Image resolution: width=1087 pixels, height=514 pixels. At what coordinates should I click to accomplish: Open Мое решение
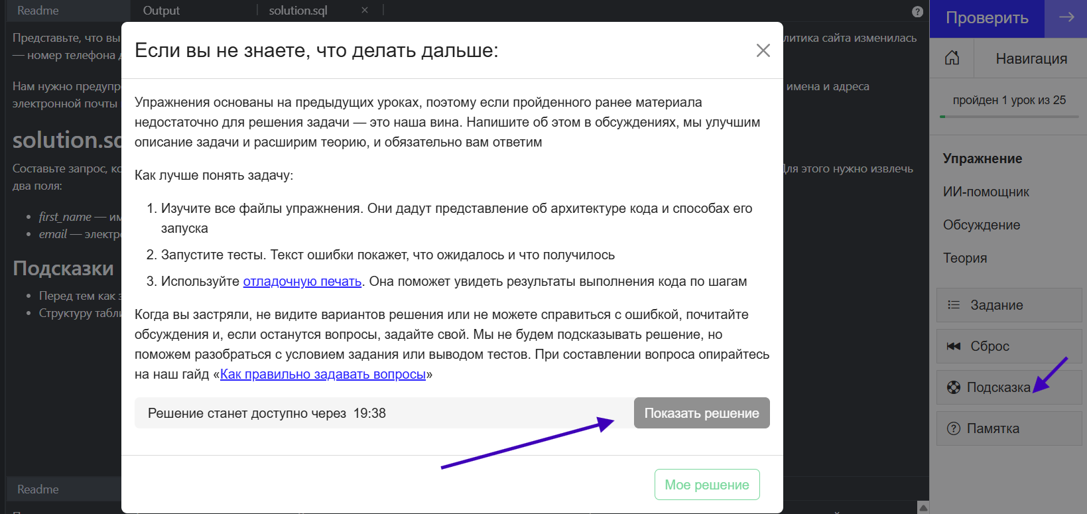click(706, 485)
